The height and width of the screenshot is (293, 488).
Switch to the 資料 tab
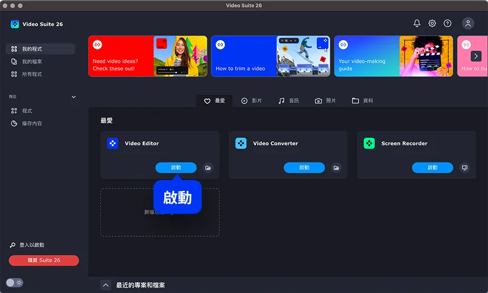(362, 101)
